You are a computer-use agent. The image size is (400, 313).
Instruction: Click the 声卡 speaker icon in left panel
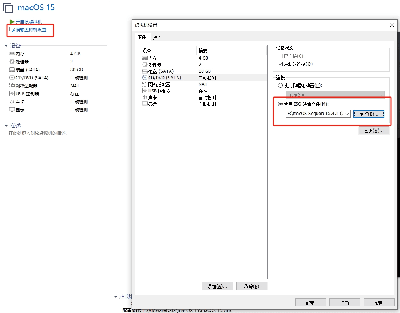click(x=12, y=102)
